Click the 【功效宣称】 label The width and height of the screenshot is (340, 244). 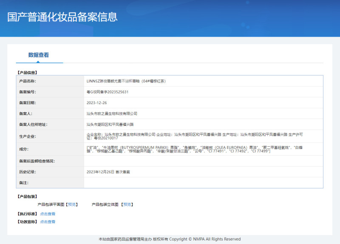coord(27,221)
